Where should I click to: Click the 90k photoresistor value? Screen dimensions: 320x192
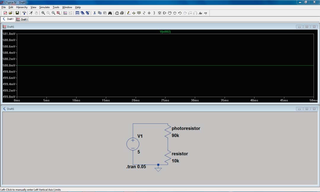click(175, 135)
